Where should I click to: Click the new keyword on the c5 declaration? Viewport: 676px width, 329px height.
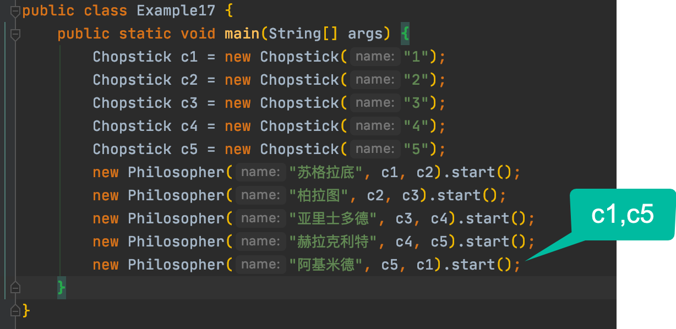click(238, 149)
